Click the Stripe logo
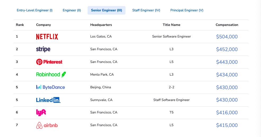261x137 pixels. click(x=43, y=49)
